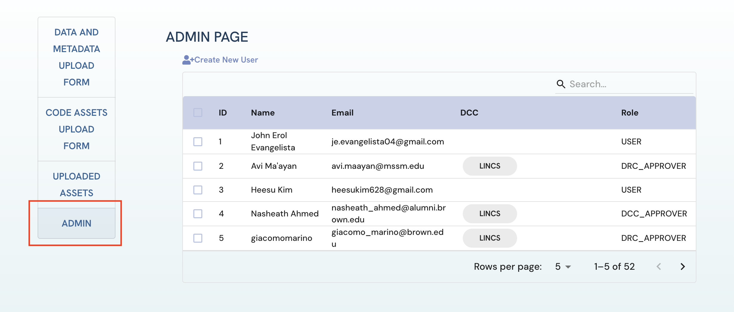The image size is (734, 312).
Task: Click the previous page arrow
Action: 659,266
